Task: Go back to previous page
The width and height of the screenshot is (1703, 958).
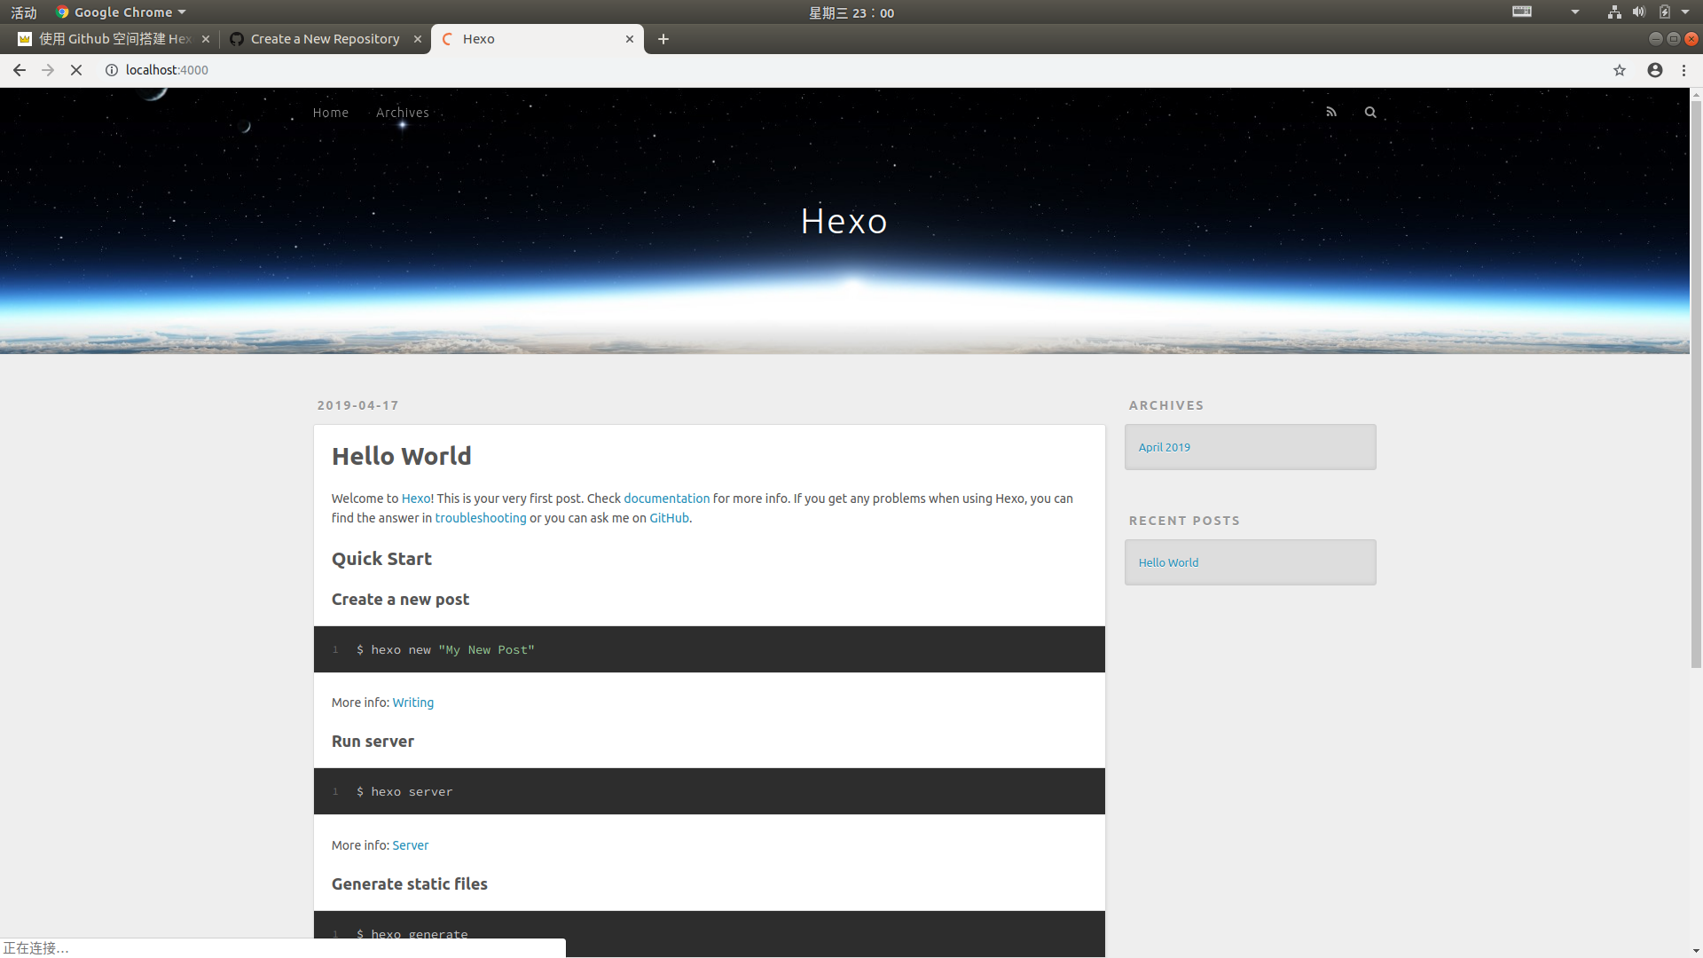Action: point(20,70)
